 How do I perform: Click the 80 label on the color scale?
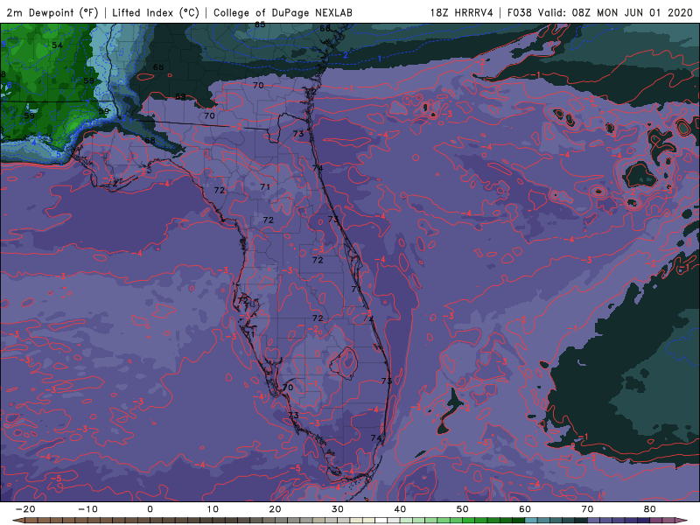click(650, 509)
